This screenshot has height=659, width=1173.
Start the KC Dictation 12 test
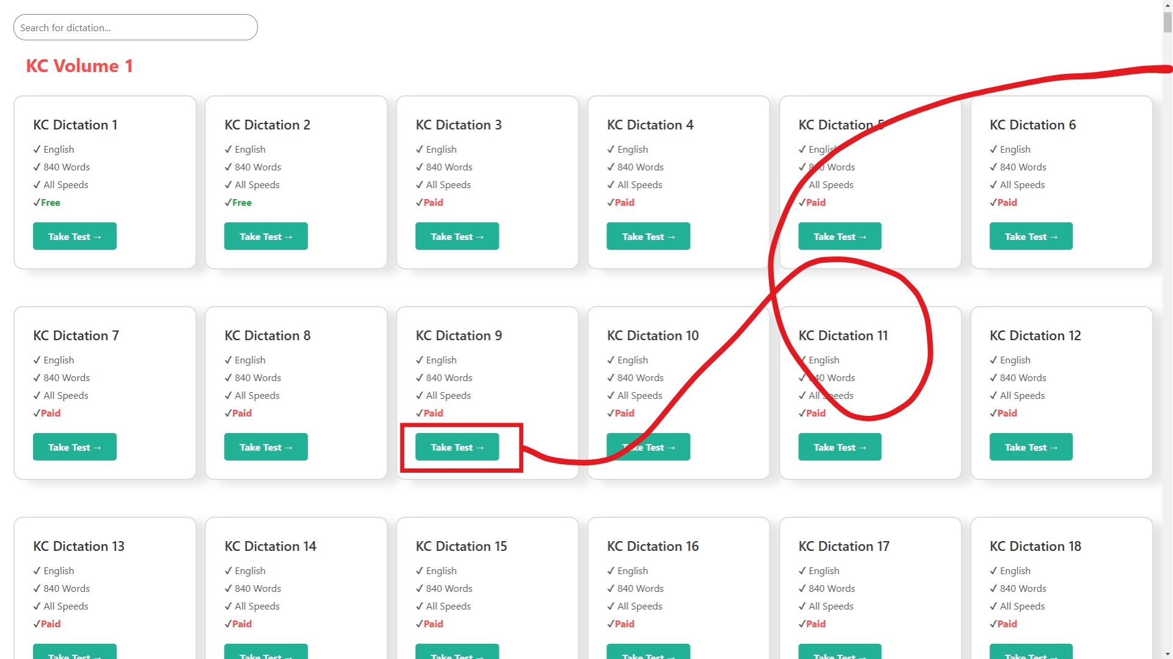(1031, 446)
